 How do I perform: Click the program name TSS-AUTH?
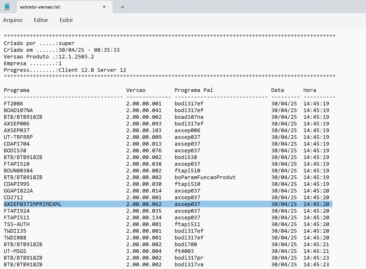point(17,224)
